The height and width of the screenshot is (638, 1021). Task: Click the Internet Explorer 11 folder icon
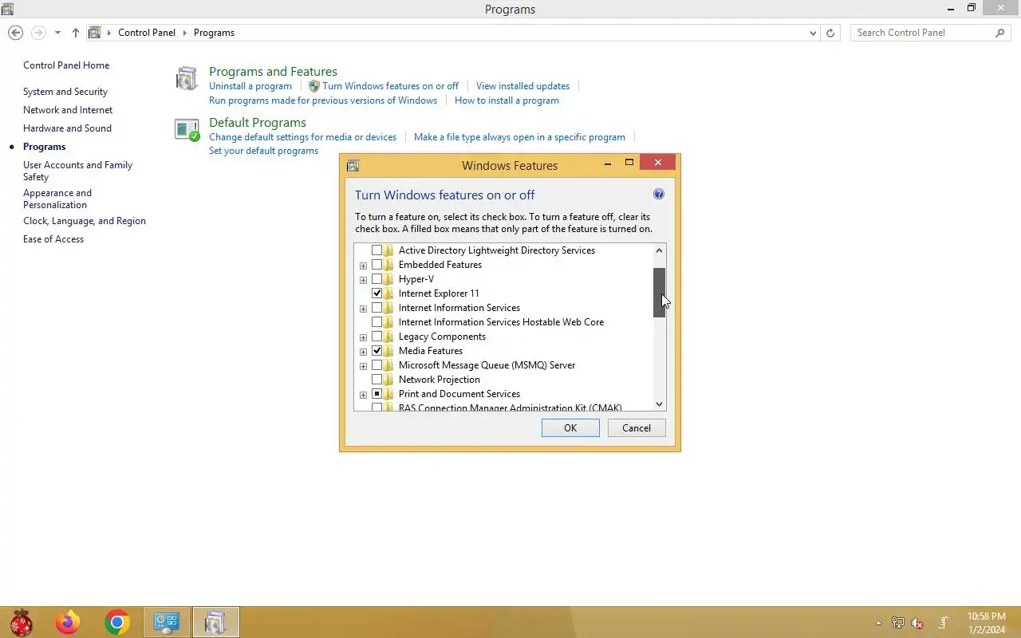click(x=388, y=293)
